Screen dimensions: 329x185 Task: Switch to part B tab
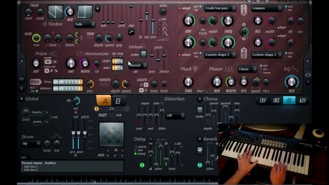(118, 101)
